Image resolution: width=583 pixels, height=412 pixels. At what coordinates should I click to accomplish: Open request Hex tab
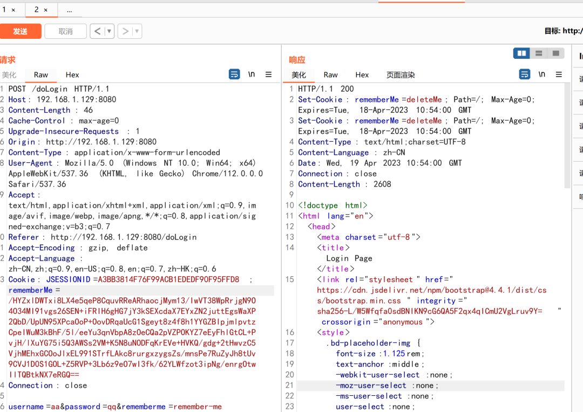pyautogui.click(x=72, y=74)
